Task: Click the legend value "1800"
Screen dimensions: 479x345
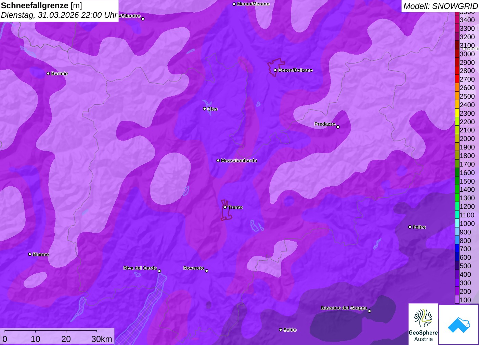Action: coord(467,156)
